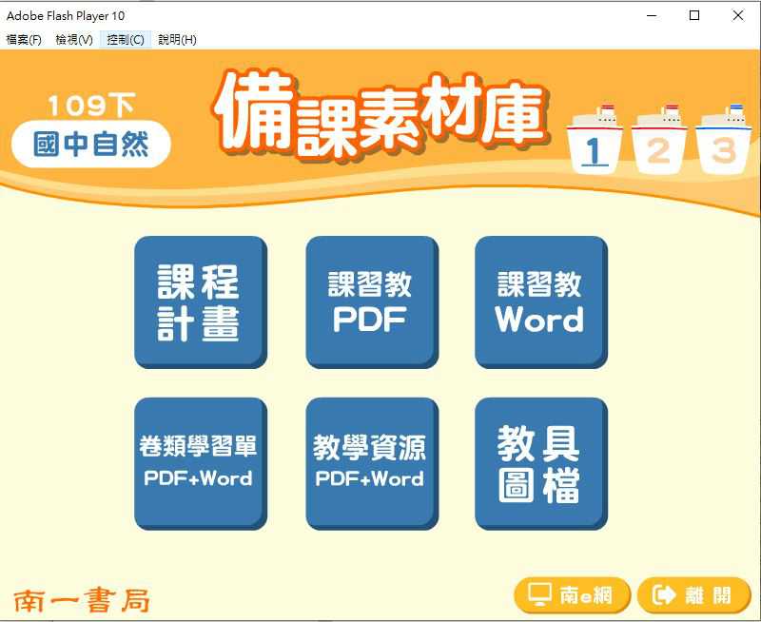The height and width of the screenshot is (622, 761).
Task: Select volume 1 ship cup icon
Action: click(x=595, y=140)
